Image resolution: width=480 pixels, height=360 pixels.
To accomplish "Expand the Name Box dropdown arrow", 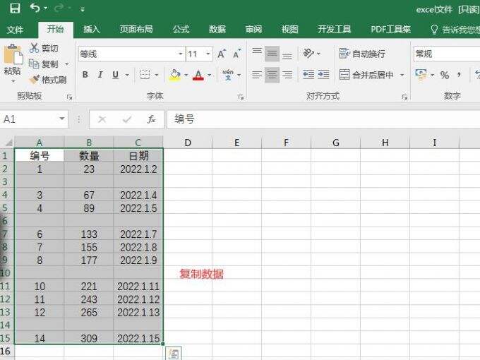I will point(62,119).
